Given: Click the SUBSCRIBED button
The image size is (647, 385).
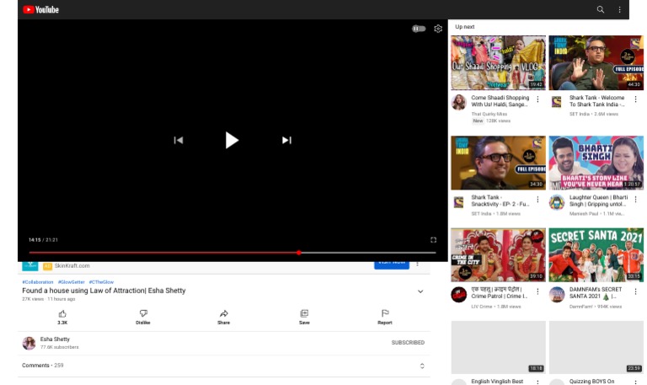Looking at the screenshot, I should coord(408,343).
